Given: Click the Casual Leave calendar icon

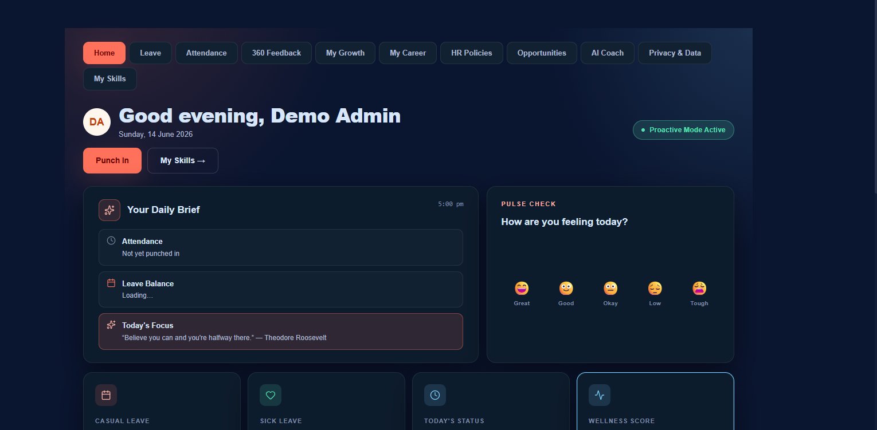Looking at the screenshot, I should pos(106,395).
